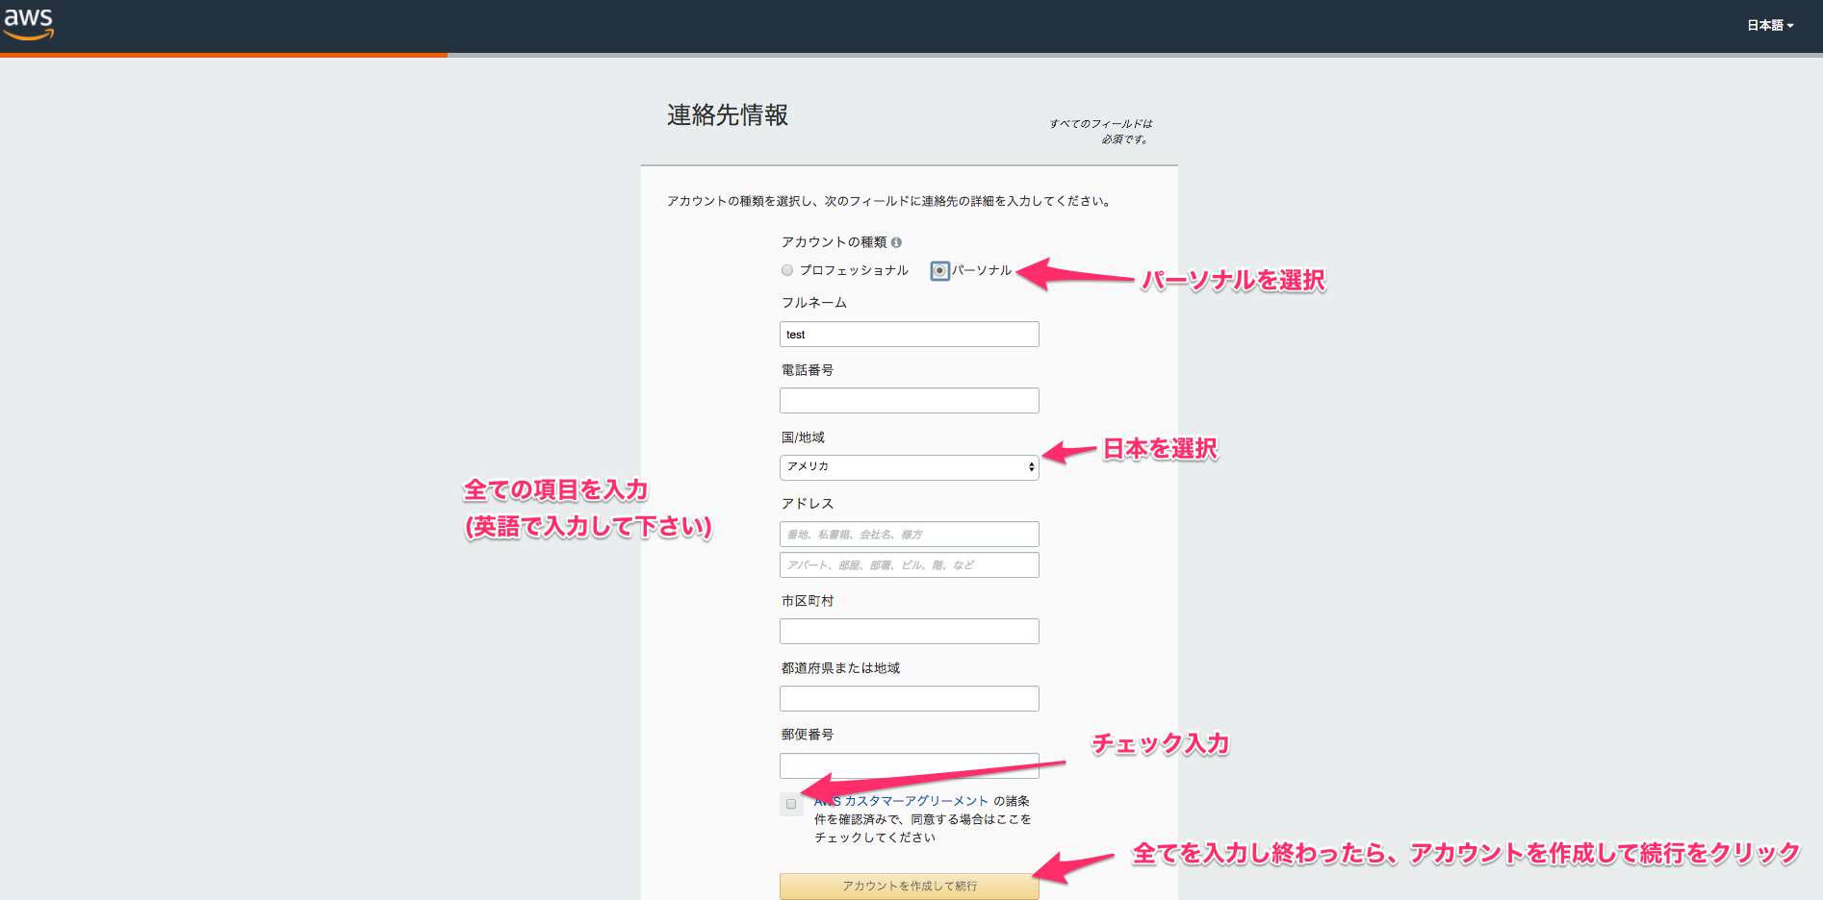Click the フルネーム field containing test
This screenshot has width=1823, height=900.
[x=910, y=334]
